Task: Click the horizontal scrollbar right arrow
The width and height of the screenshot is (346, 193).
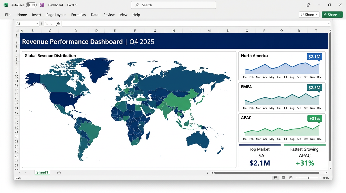Action: coord(326,173)
